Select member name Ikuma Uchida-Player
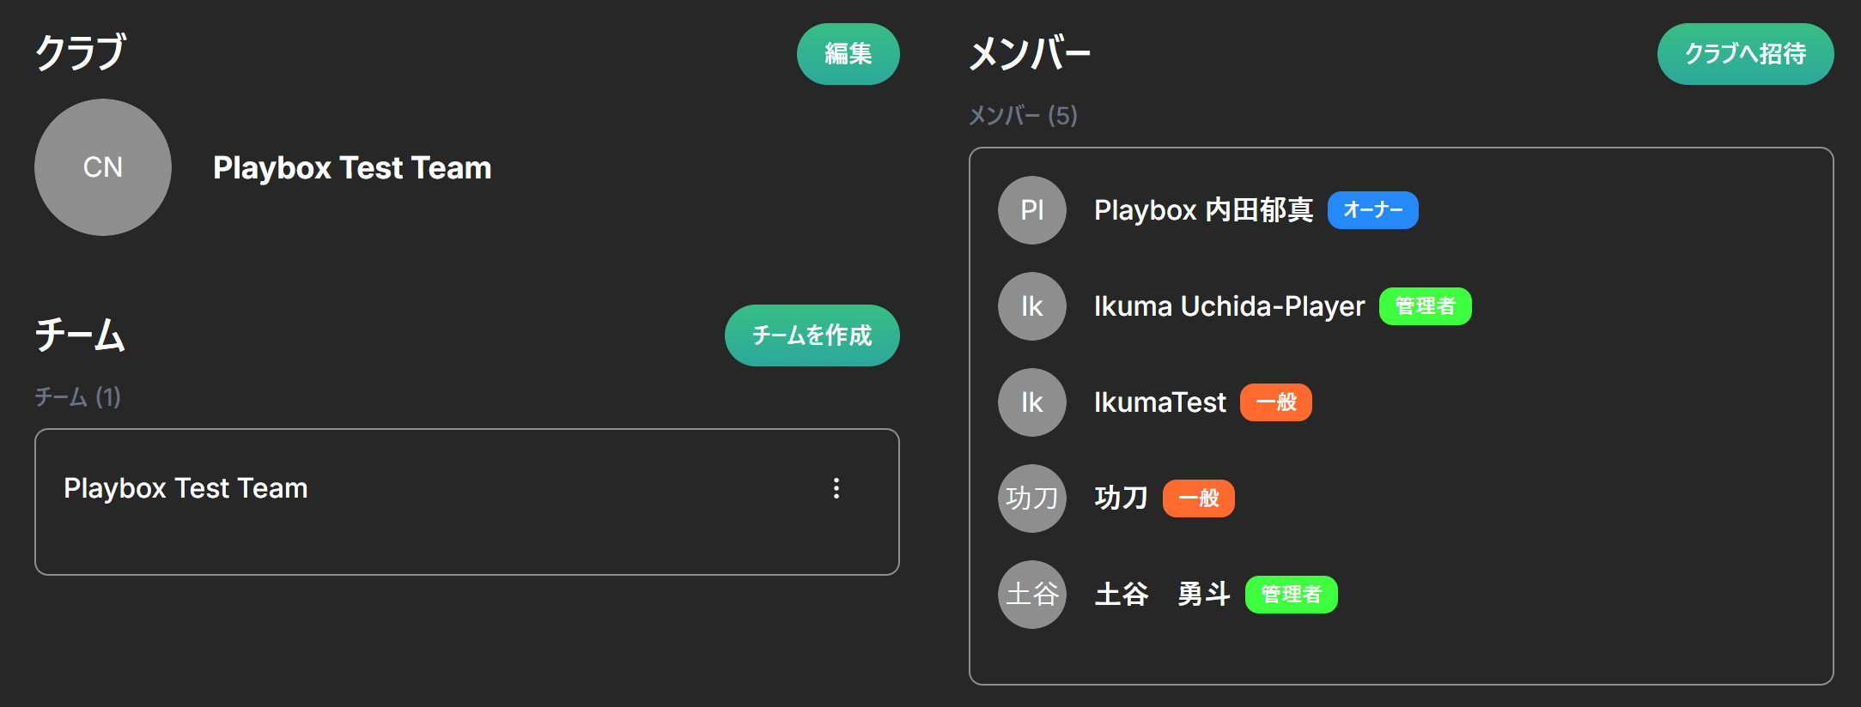Screen dimensions: 1861x707 tap(1229, 306)
